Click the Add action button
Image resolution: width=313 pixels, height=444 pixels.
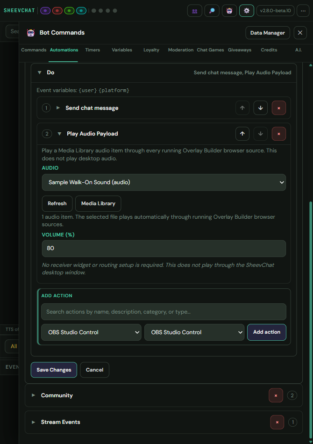(x=267, y=332)
